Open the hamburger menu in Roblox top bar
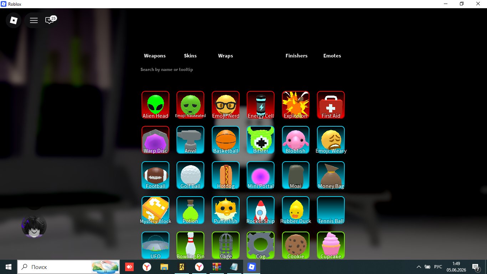Image resolution: width=487 pixels, height=274 pixels. click(x=34, y=20)
